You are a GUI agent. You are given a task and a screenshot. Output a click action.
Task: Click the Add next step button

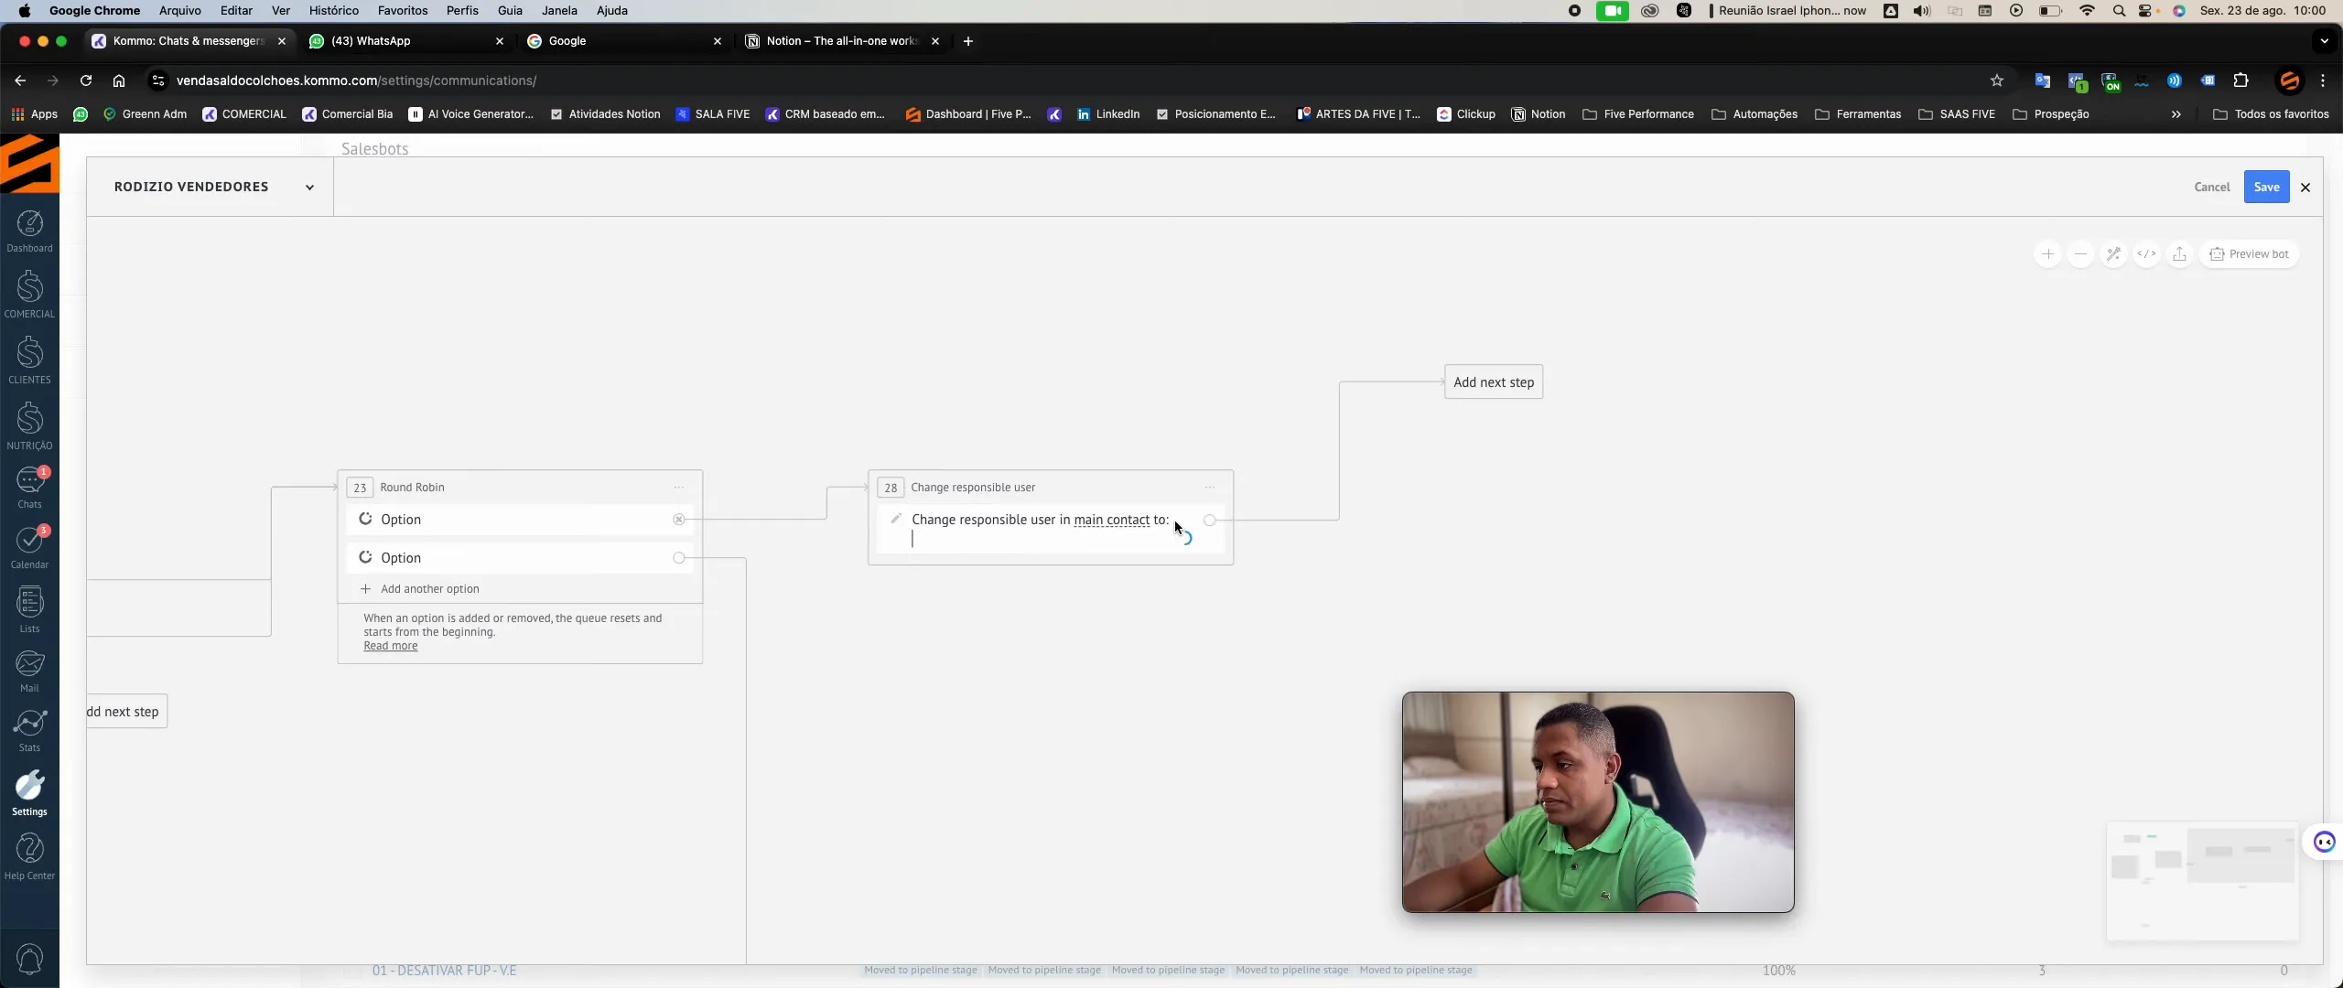(1493, 382)
